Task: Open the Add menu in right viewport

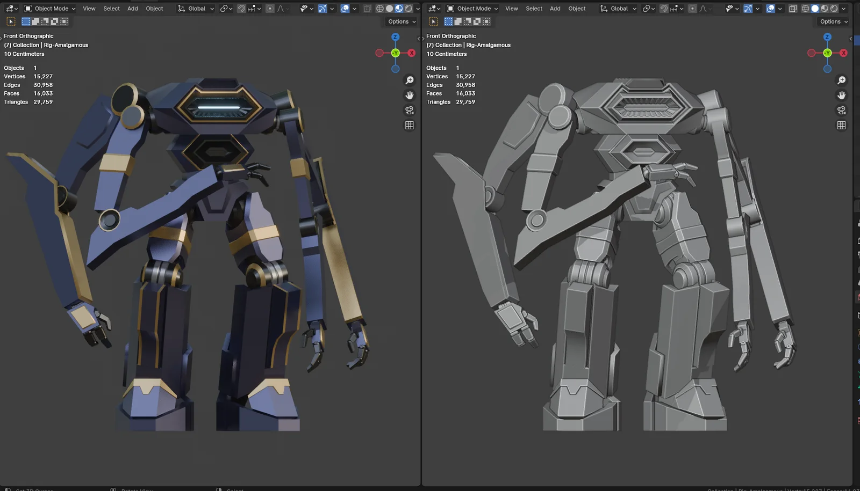Action: coord(555,8)
